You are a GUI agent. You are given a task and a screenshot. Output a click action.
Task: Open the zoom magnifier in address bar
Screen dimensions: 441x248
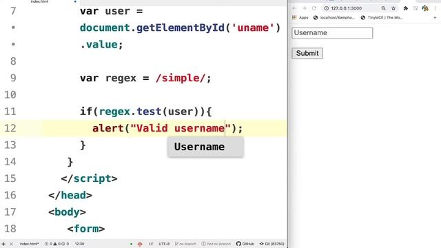[x=383, y=8]
